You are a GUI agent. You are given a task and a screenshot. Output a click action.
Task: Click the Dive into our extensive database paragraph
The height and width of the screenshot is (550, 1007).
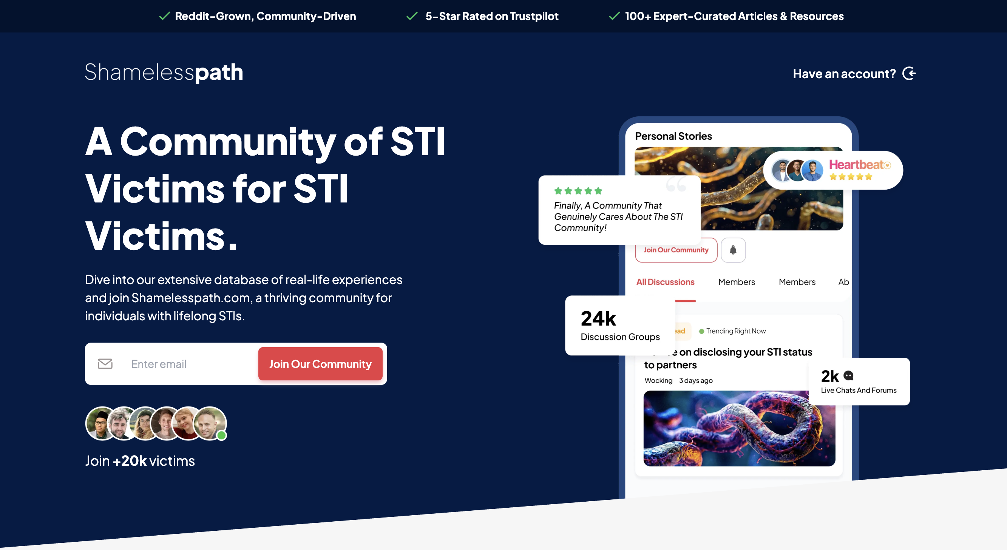(x=244, y=298)
